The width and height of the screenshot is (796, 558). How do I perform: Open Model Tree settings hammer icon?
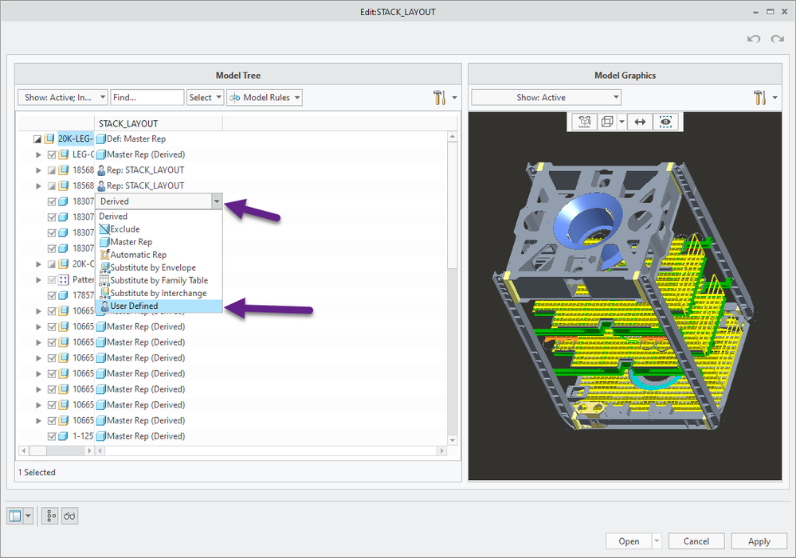click(440, 97)
